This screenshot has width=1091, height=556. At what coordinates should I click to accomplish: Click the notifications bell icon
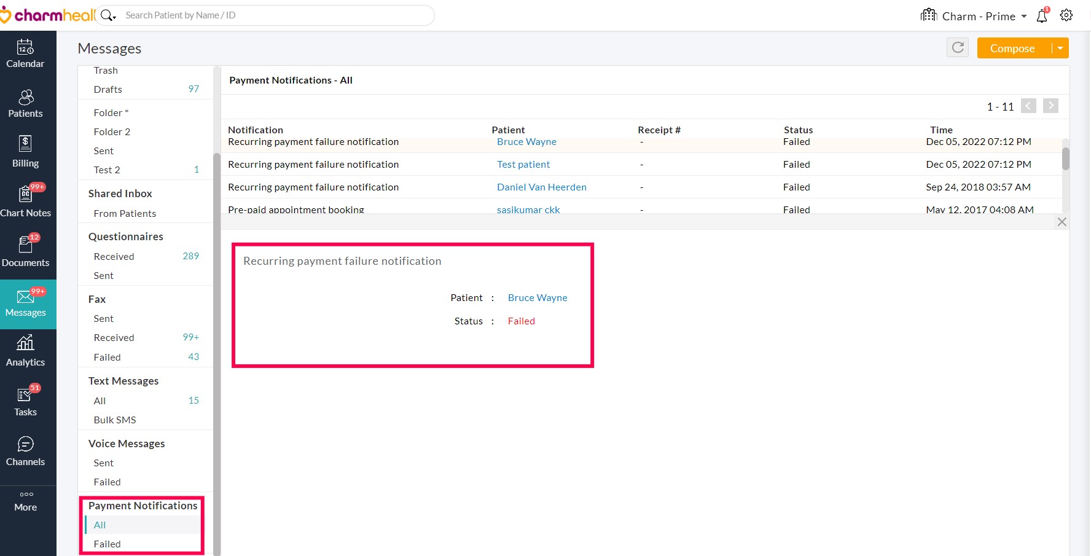pos(1042,16)
